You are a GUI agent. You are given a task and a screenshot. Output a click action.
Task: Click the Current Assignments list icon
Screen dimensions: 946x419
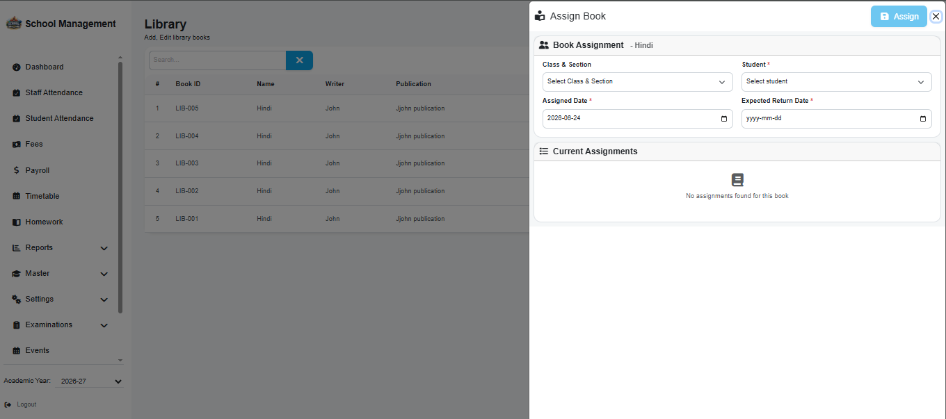(544, 151)
